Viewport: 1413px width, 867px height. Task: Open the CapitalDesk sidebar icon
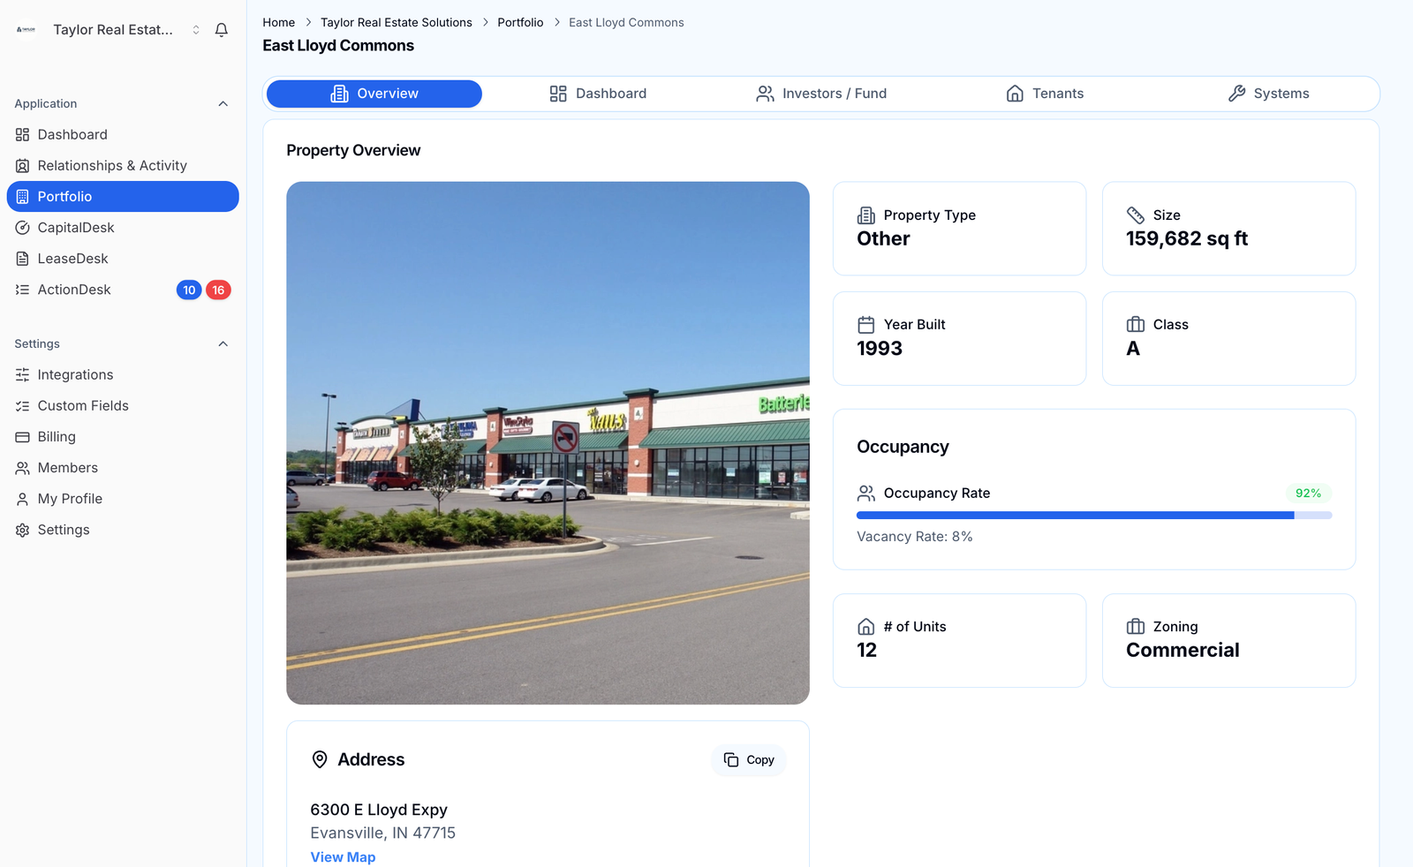23,228
